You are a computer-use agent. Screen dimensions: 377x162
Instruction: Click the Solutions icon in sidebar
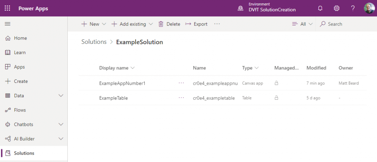click(8, 153)
